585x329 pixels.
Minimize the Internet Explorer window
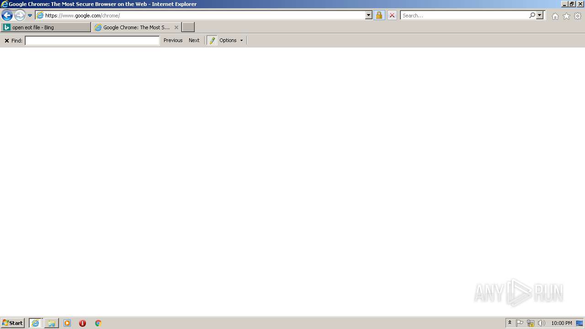click(x=564, y=4)
